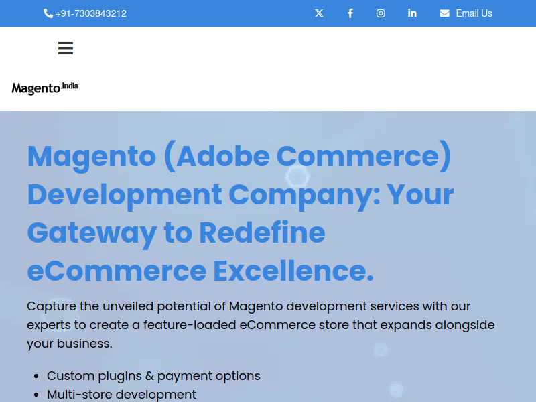Click the "Gateway to Redefine" heading line

[x=176, y=233]
